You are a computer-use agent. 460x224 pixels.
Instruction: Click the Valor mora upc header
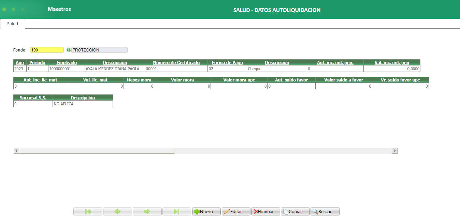point(239,80)
